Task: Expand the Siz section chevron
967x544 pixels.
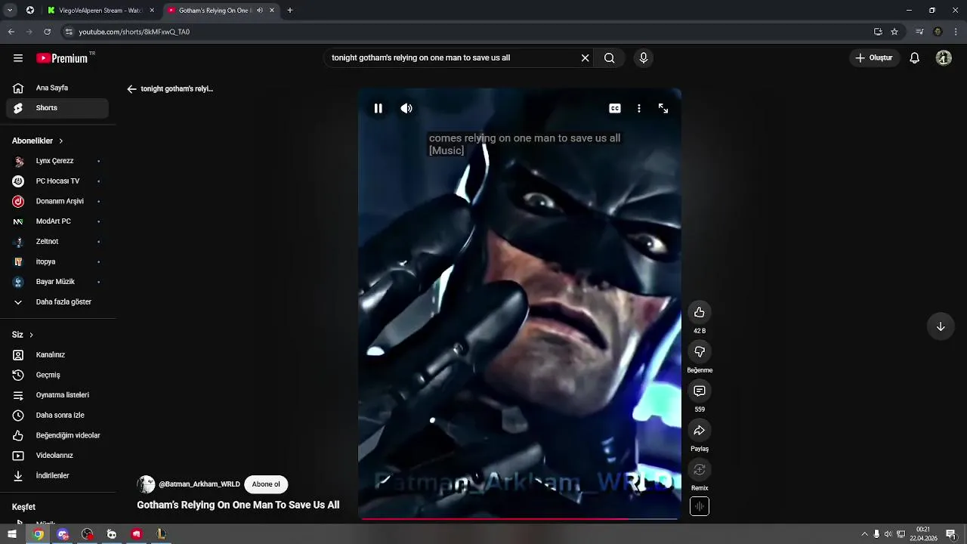Action: pos(31,335)
